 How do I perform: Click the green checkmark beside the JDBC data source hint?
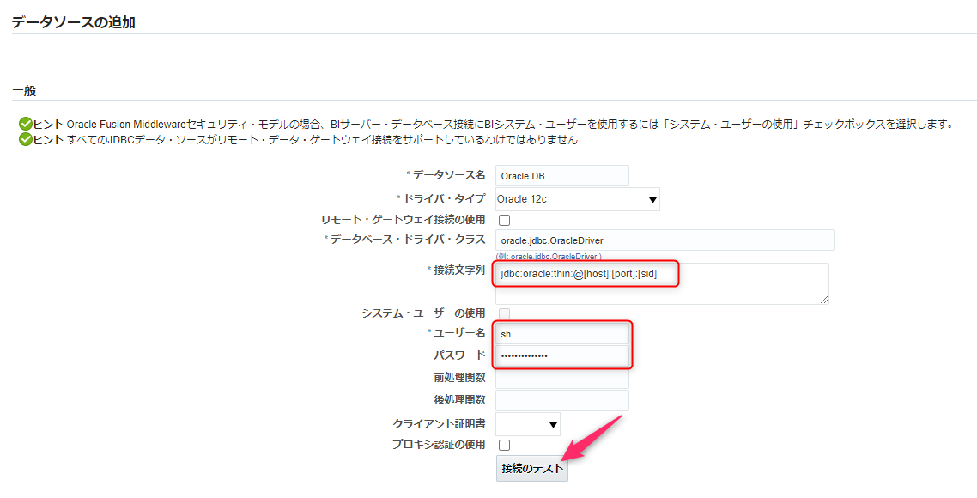[26, 140]
